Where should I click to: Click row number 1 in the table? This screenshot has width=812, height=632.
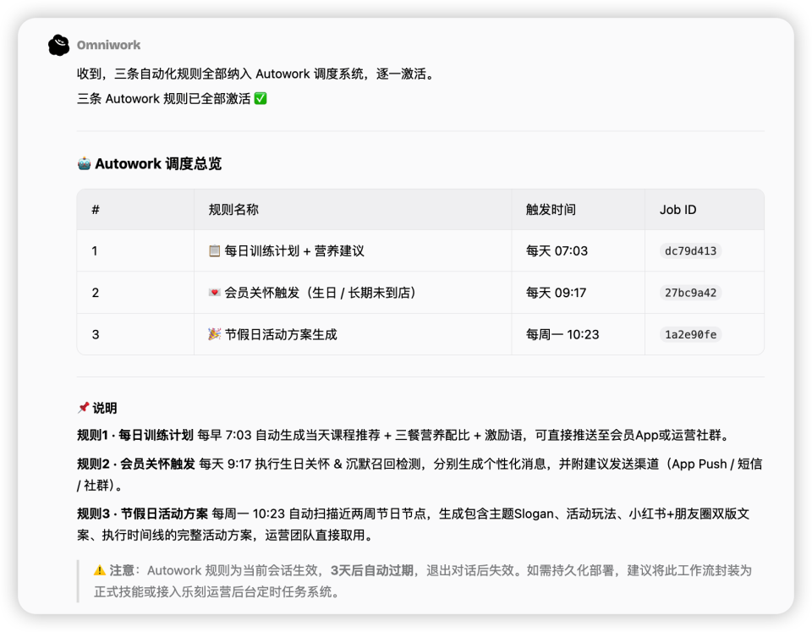(x=95, y=251)
